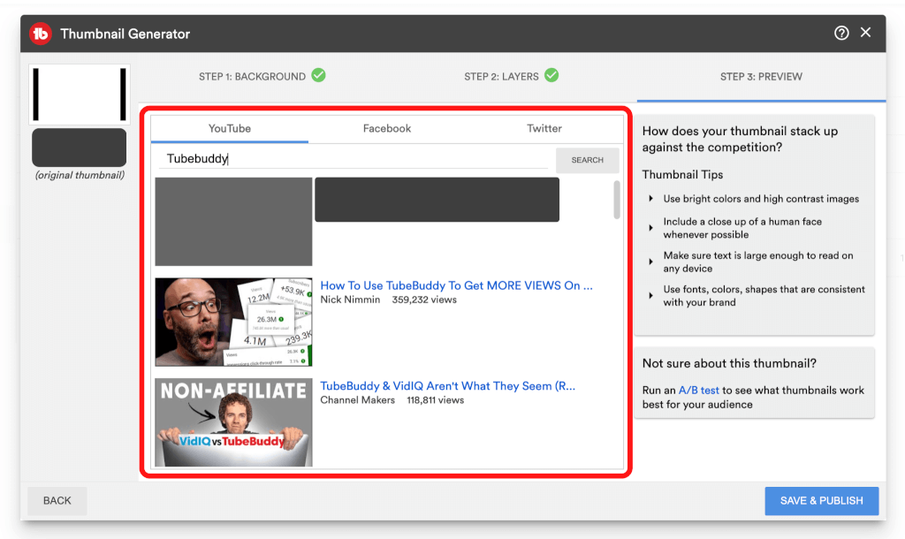Screen dimensions: 905x539
Task: Click the results list scrollbar
Action: click(616, 200)
